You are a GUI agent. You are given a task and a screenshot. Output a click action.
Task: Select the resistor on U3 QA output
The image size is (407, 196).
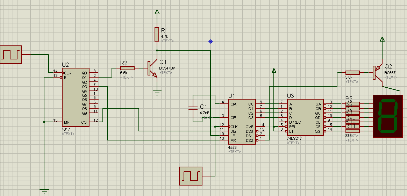pyautogui.click(x=352, y=104)
